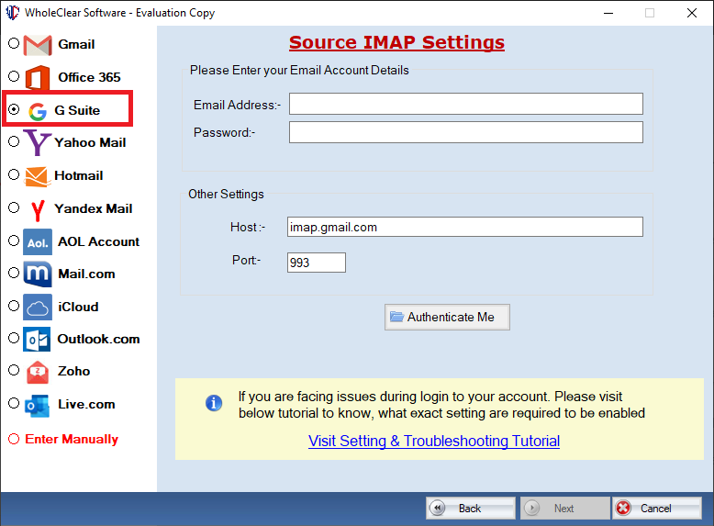Click the Enter Manually red label

point(72,439)
